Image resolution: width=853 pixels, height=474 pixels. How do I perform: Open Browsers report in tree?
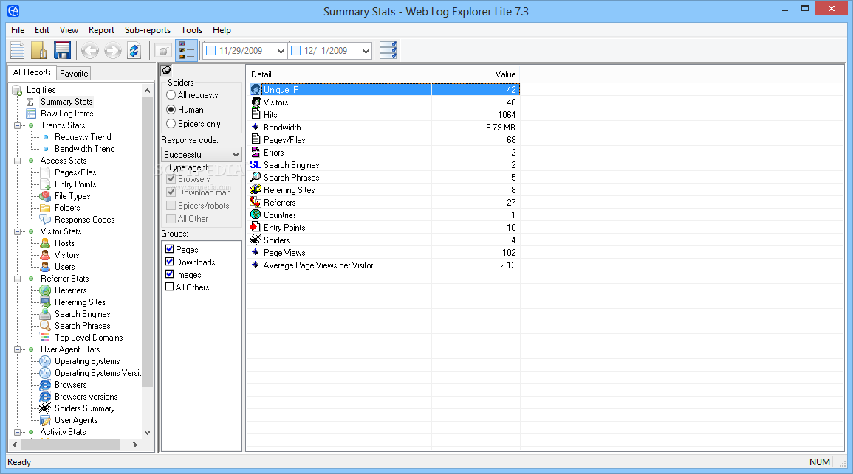[x=71, y=385]
